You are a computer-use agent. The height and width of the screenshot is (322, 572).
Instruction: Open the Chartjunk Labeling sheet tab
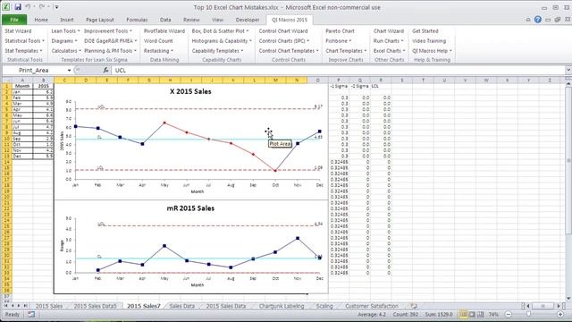tap(282, 306)
